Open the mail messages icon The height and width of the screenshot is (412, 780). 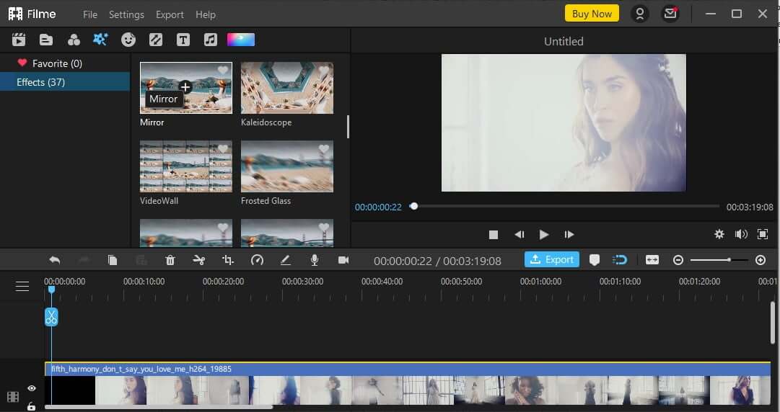tap(670, 14)
